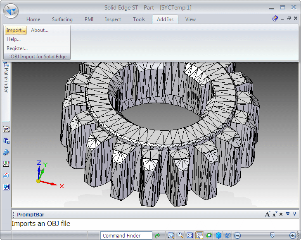Open the Inspect ribbon tab
The height and width of the screenshot is (240, 301).
113,19
